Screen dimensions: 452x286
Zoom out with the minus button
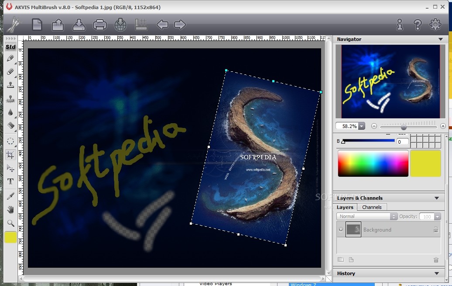coord(374,126)
